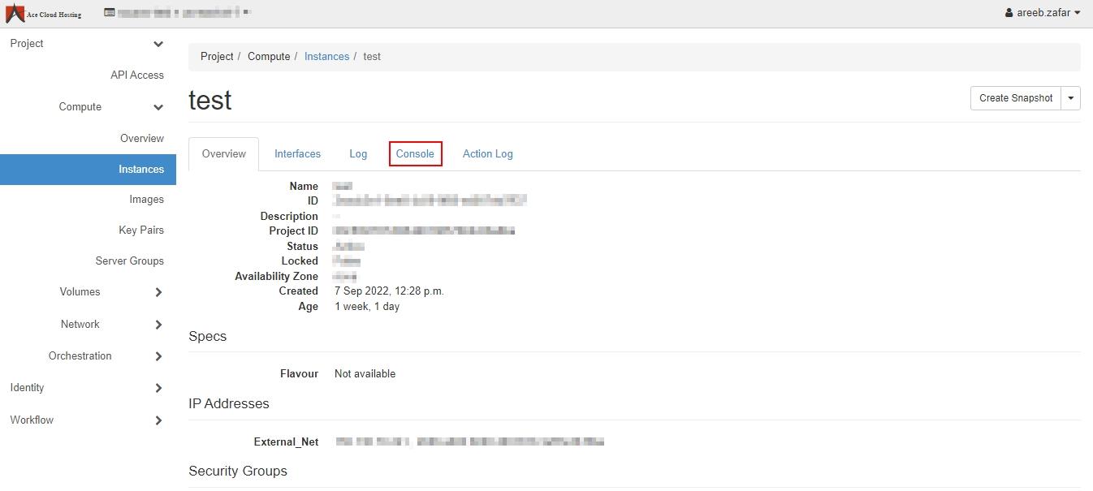This screenshot has height=491, width=1093.
Task: Switch to the Interfaces tab
Action: tap(297, 154)
